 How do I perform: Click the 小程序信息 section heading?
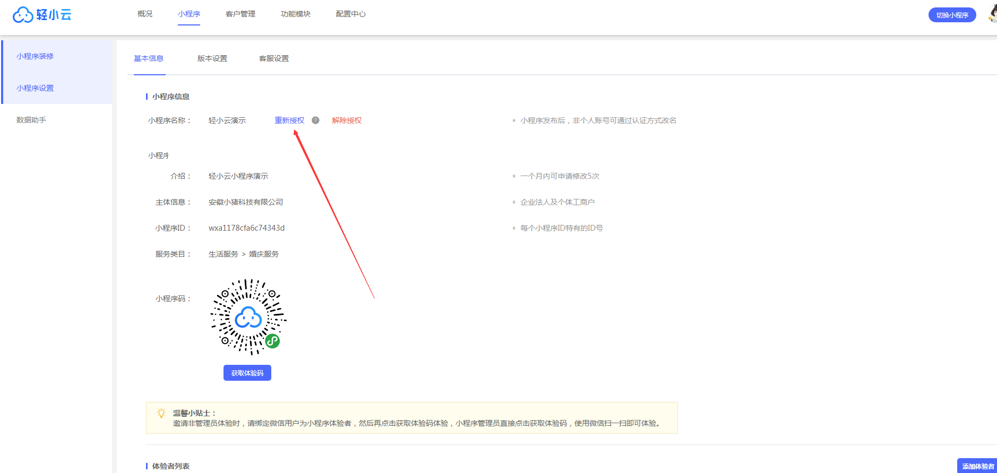[x=171, y=97]
